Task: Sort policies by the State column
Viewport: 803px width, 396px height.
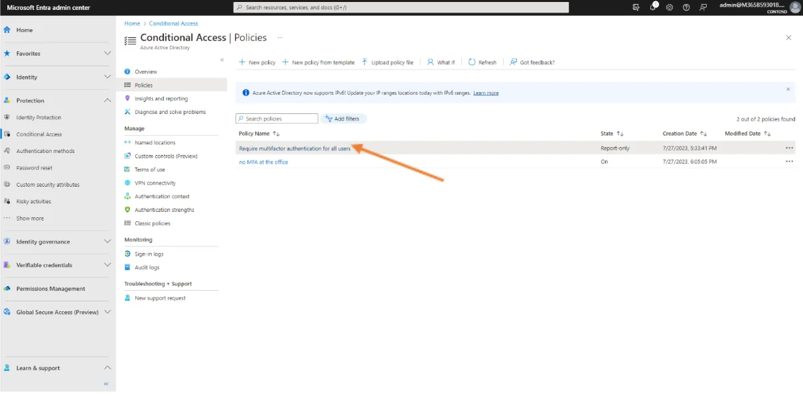Action: pos(612,134)
